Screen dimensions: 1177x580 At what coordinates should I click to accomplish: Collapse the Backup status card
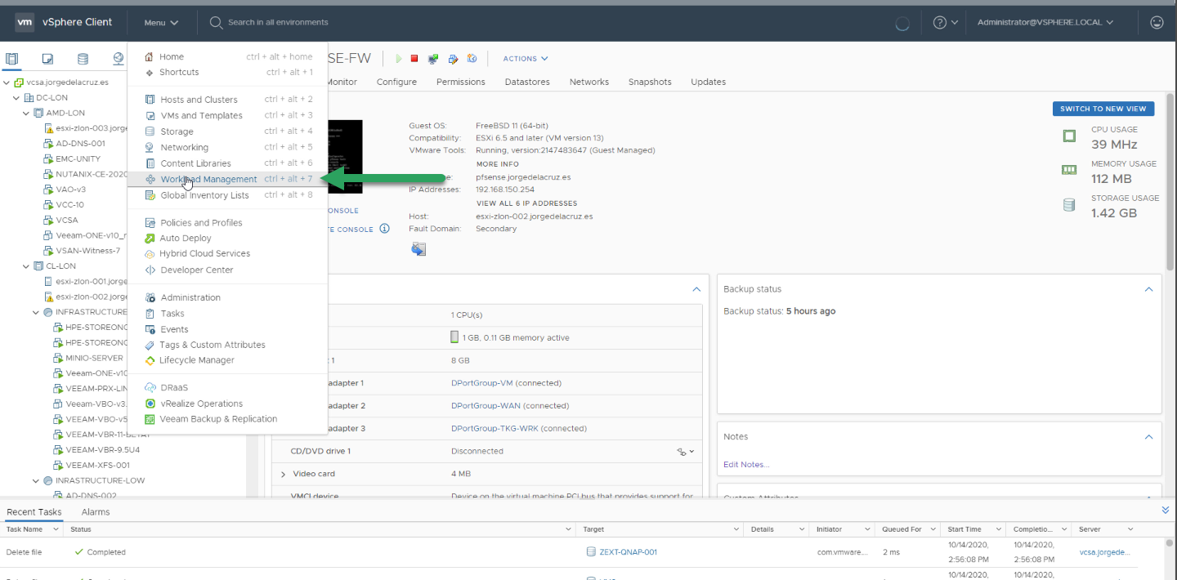click(1148, 289)
